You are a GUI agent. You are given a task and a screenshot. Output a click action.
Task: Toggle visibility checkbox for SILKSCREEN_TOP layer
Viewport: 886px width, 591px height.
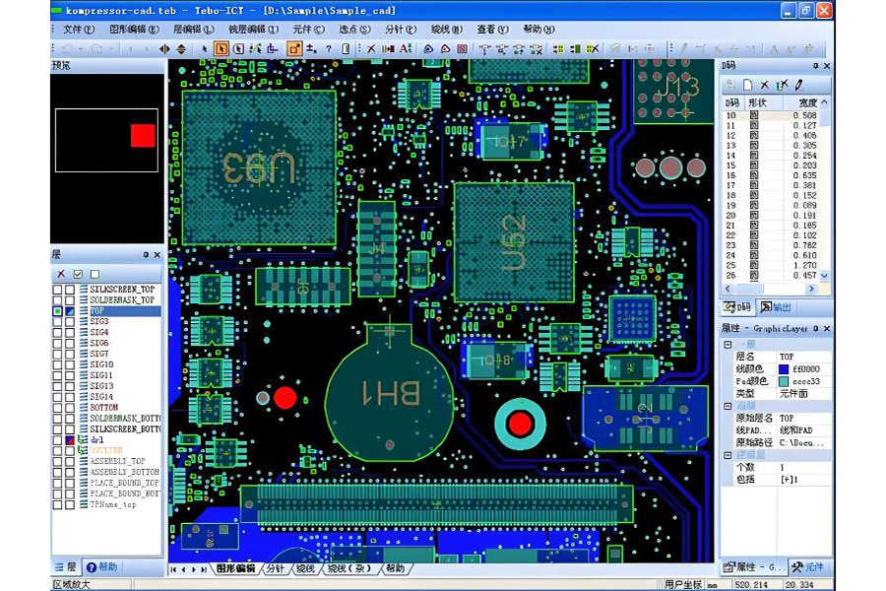point(58,290)
